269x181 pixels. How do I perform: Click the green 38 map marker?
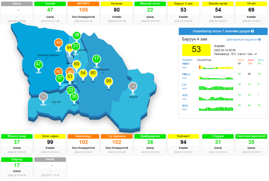[x=77, y=35]
